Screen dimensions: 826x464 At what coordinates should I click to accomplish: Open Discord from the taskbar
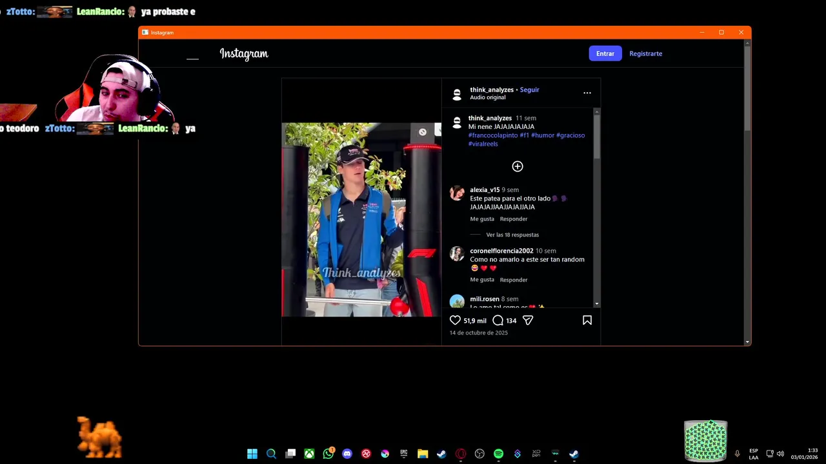coord(347,454)
